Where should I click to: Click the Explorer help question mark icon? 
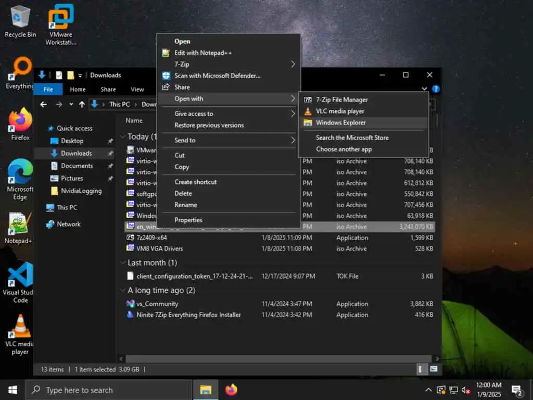coord(436,89)
